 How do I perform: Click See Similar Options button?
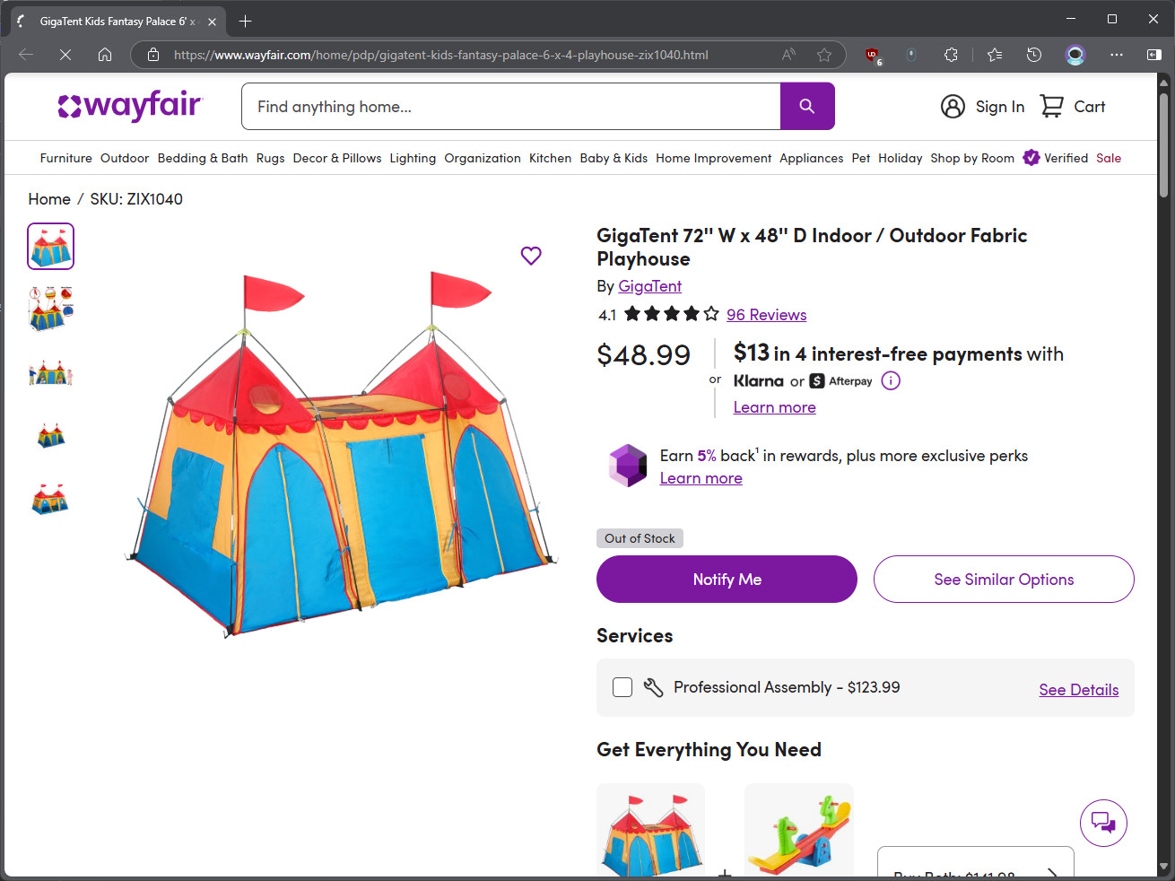click(1004, 580)
